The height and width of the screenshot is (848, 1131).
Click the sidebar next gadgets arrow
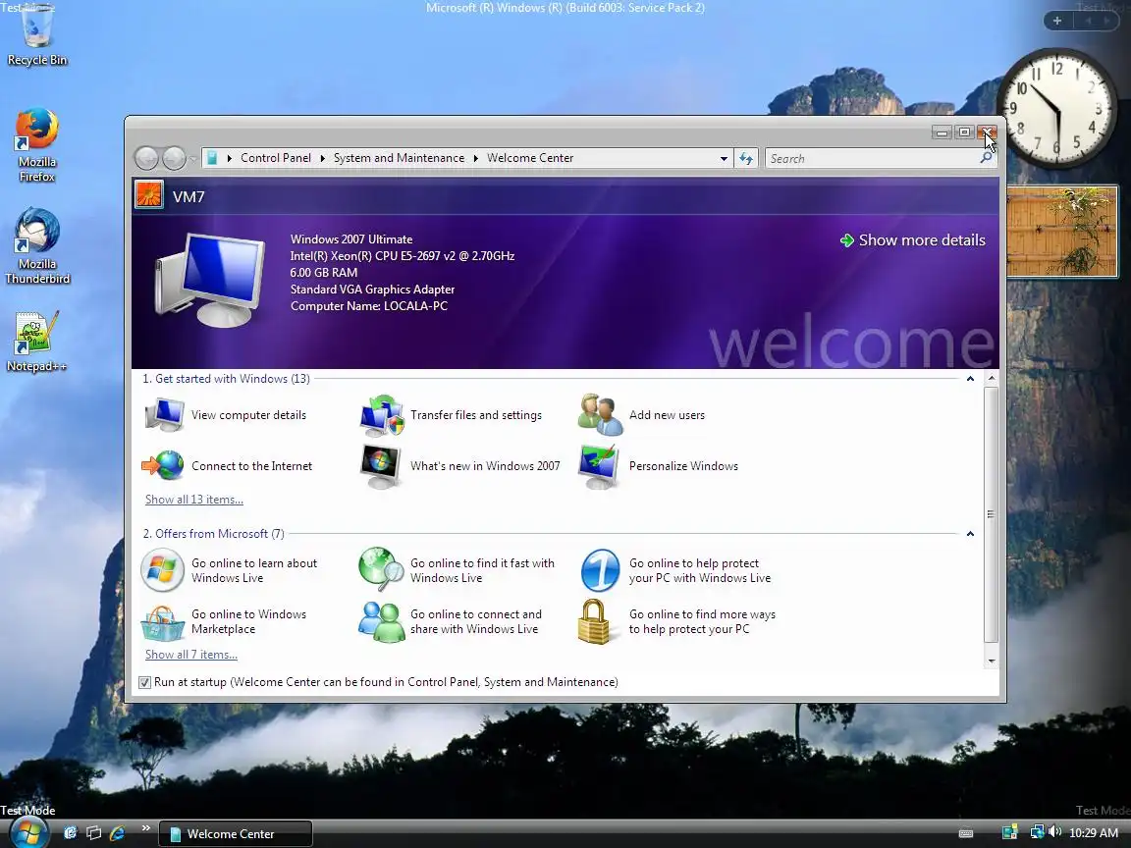click(x=1105, y=21)
